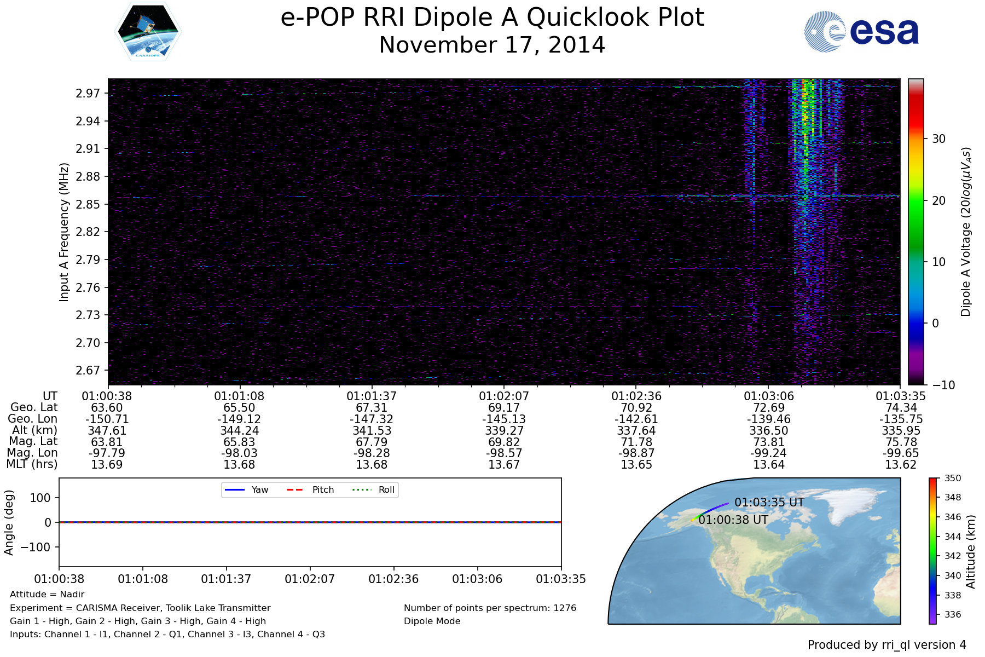This screenshot has width=985, height=657.
Task: Click the 2.85 tick label on frequency axis
Action: [88, 204]
